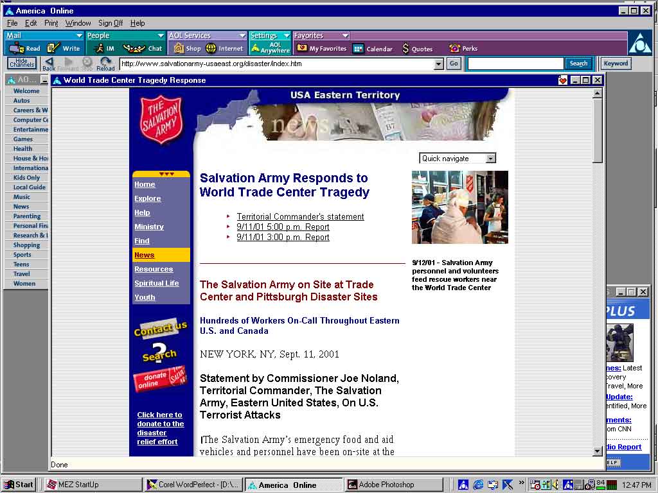Open the Perks icon
The image size is (658, 493).
pyautogui.click(x=463, y=49)
